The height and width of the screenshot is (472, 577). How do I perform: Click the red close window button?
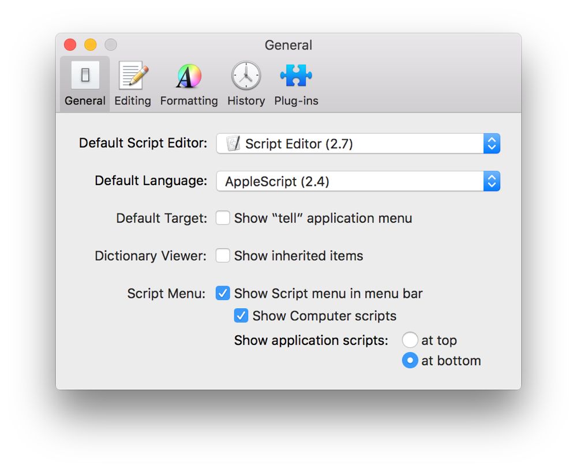[x=70, y=45]
